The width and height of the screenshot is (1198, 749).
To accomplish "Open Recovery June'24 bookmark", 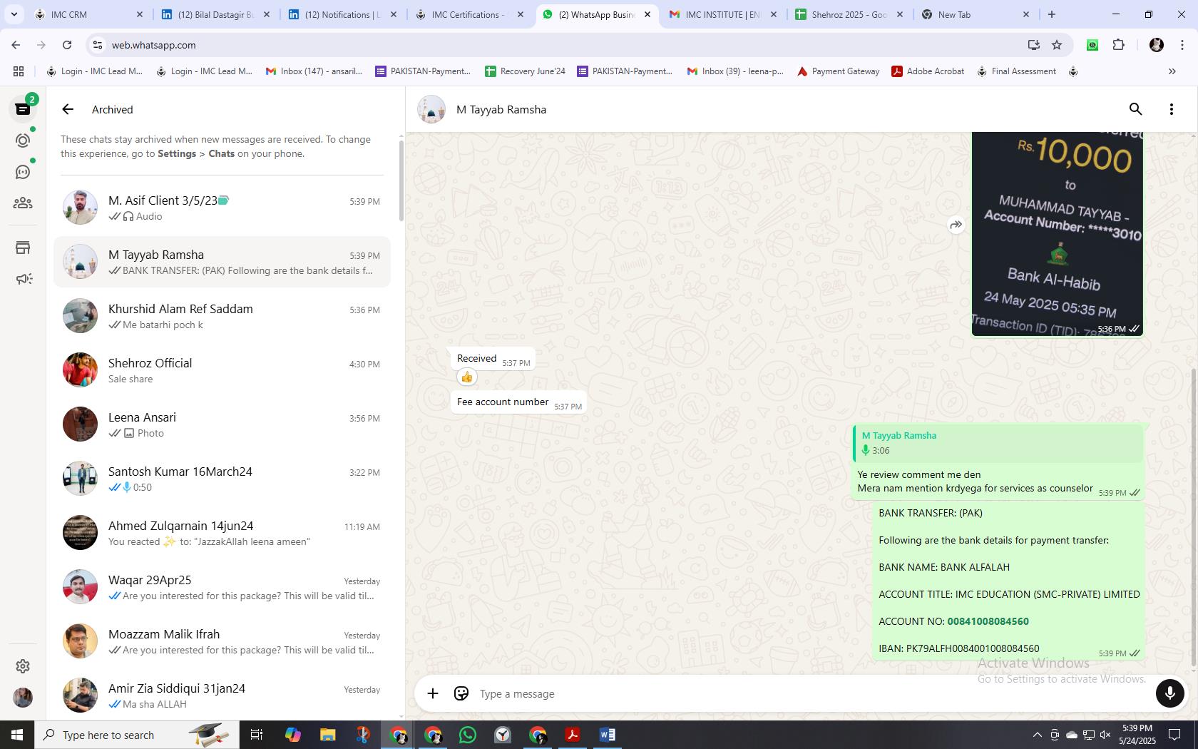I will pos(525,71).
